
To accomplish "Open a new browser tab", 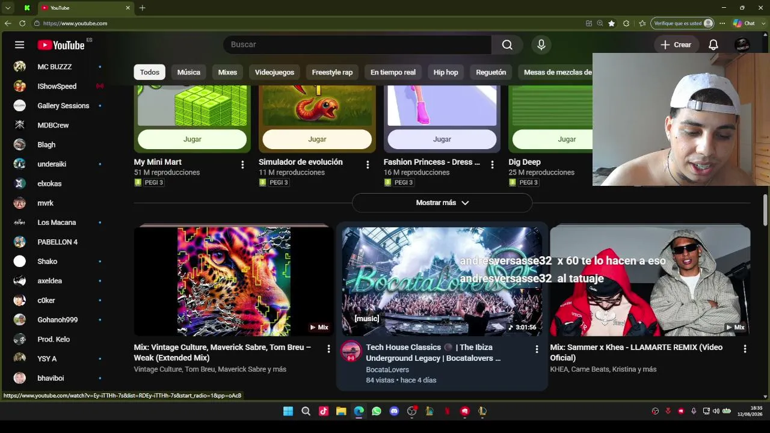I will click(x=142, y=8).
